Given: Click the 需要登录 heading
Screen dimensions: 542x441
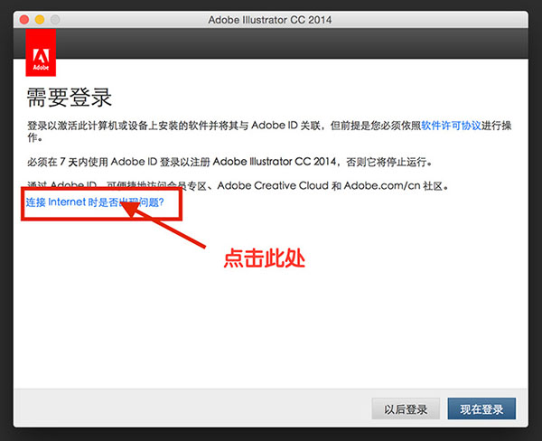Looking at the screenshot, I should tap(69, 97).
